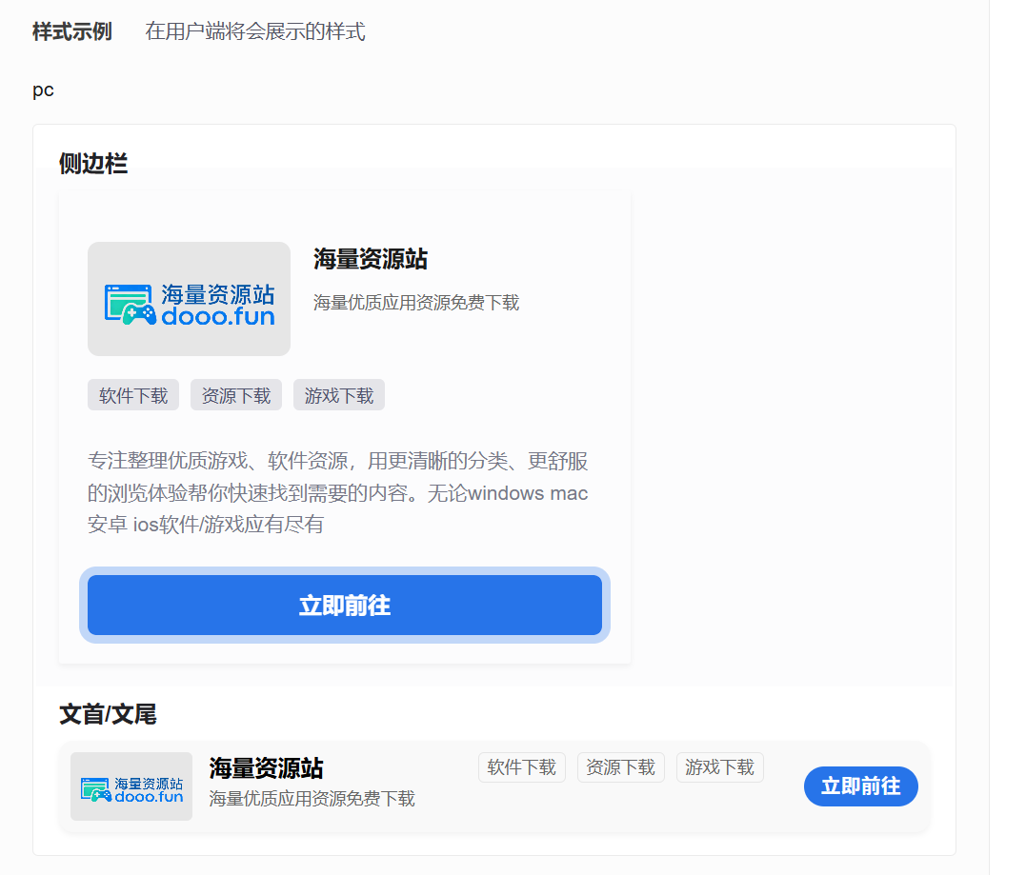Choose the 游戏下载 tag in the article banner
The width and height of the screenshot is (1026, 875).
click(720, 767)
